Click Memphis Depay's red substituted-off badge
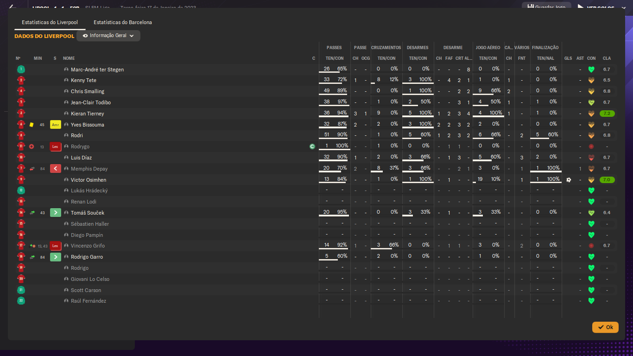 (55, 169)
